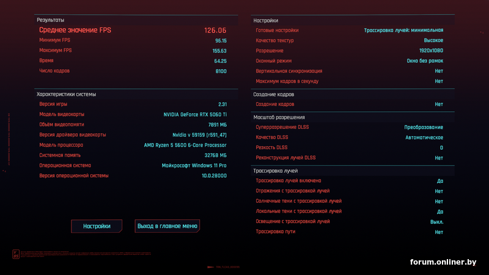This screenshot has height=275, width=489.
Task: Click the Версия игры value 2.31
Action: click(x=222, y=105)
